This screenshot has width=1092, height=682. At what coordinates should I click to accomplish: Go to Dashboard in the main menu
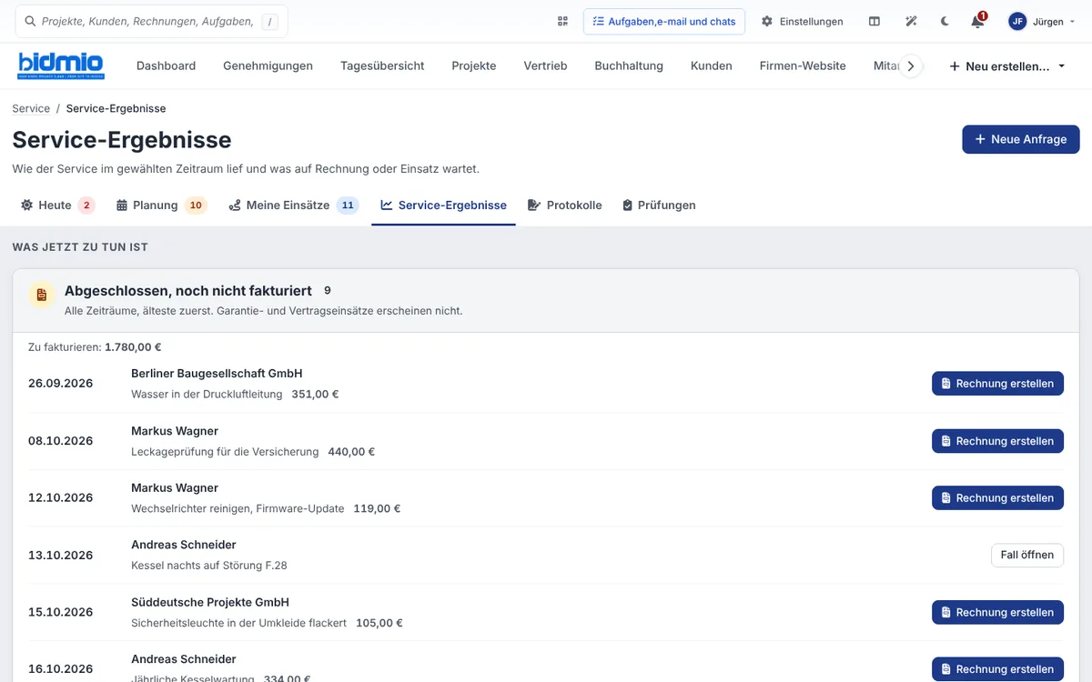[166, 65]
